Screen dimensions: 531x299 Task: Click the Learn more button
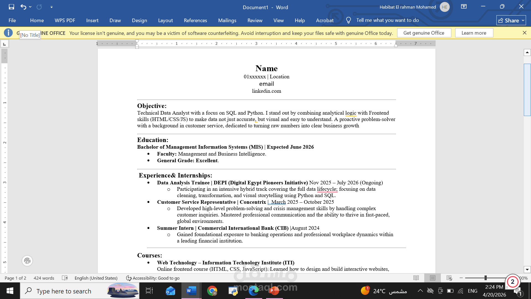coord(474,33)
